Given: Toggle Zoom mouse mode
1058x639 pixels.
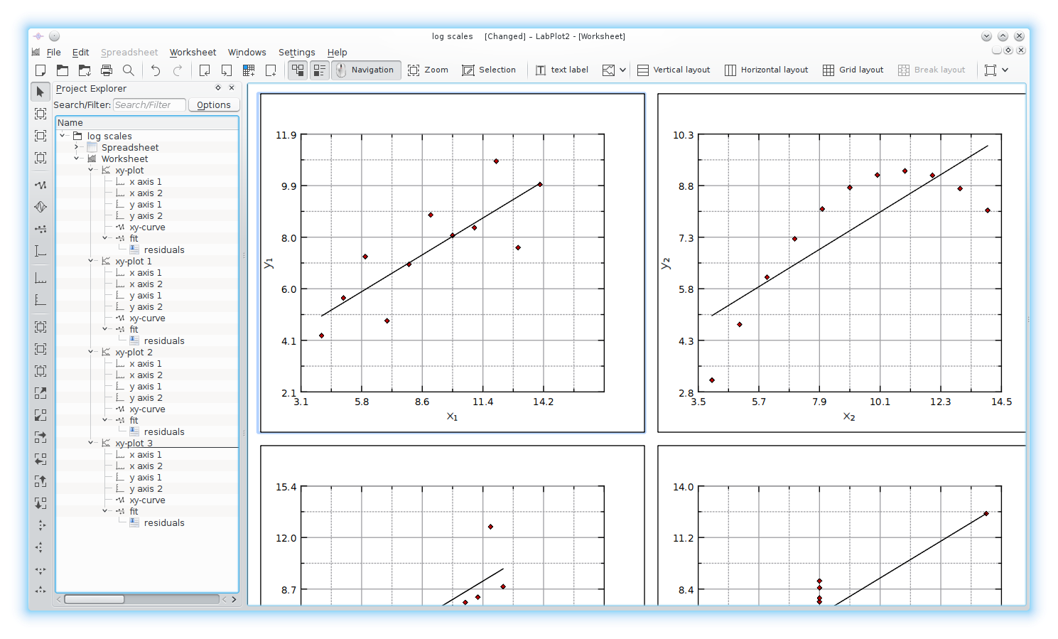Looking at the screenshot, I should [x=428, y=70].
